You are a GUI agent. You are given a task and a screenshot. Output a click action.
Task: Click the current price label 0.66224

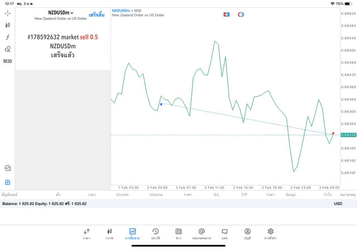pos(348,135)
